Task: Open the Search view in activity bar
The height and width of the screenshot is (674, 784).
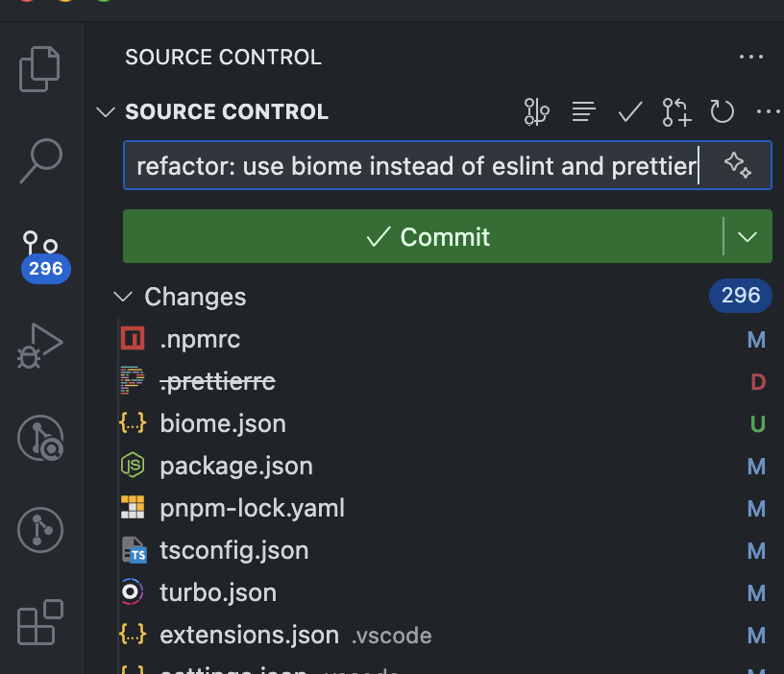Action: 40,160
